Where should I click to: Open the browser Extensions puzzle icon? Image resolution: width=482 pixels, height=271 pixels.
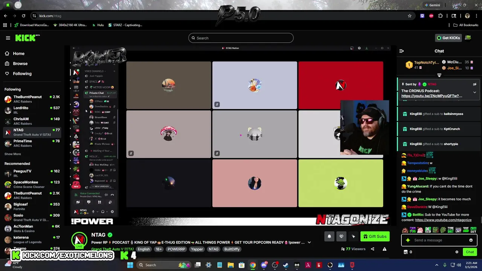[440, 16]
